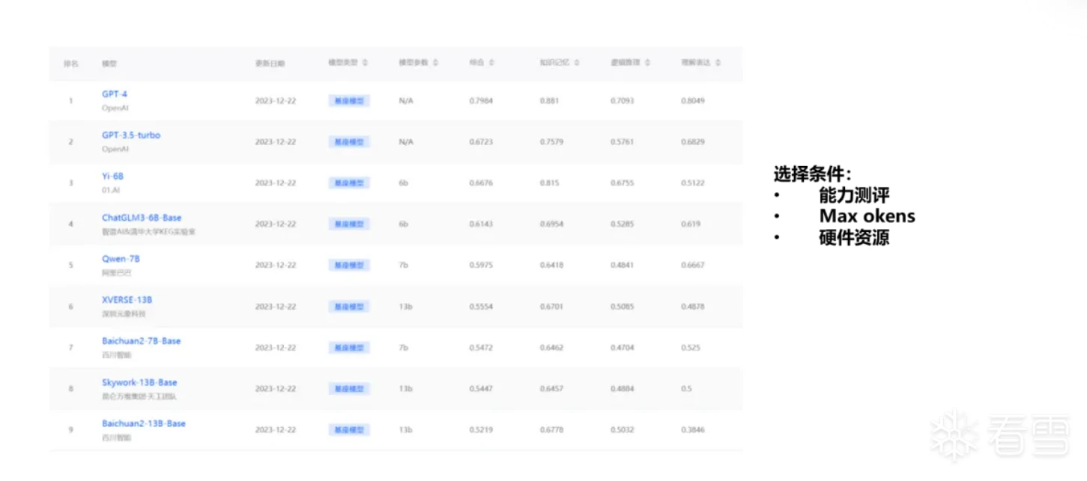
Task: Select the 理解表达 score 0.6667 for Qwen-7B
Action: tap(693, 265)
